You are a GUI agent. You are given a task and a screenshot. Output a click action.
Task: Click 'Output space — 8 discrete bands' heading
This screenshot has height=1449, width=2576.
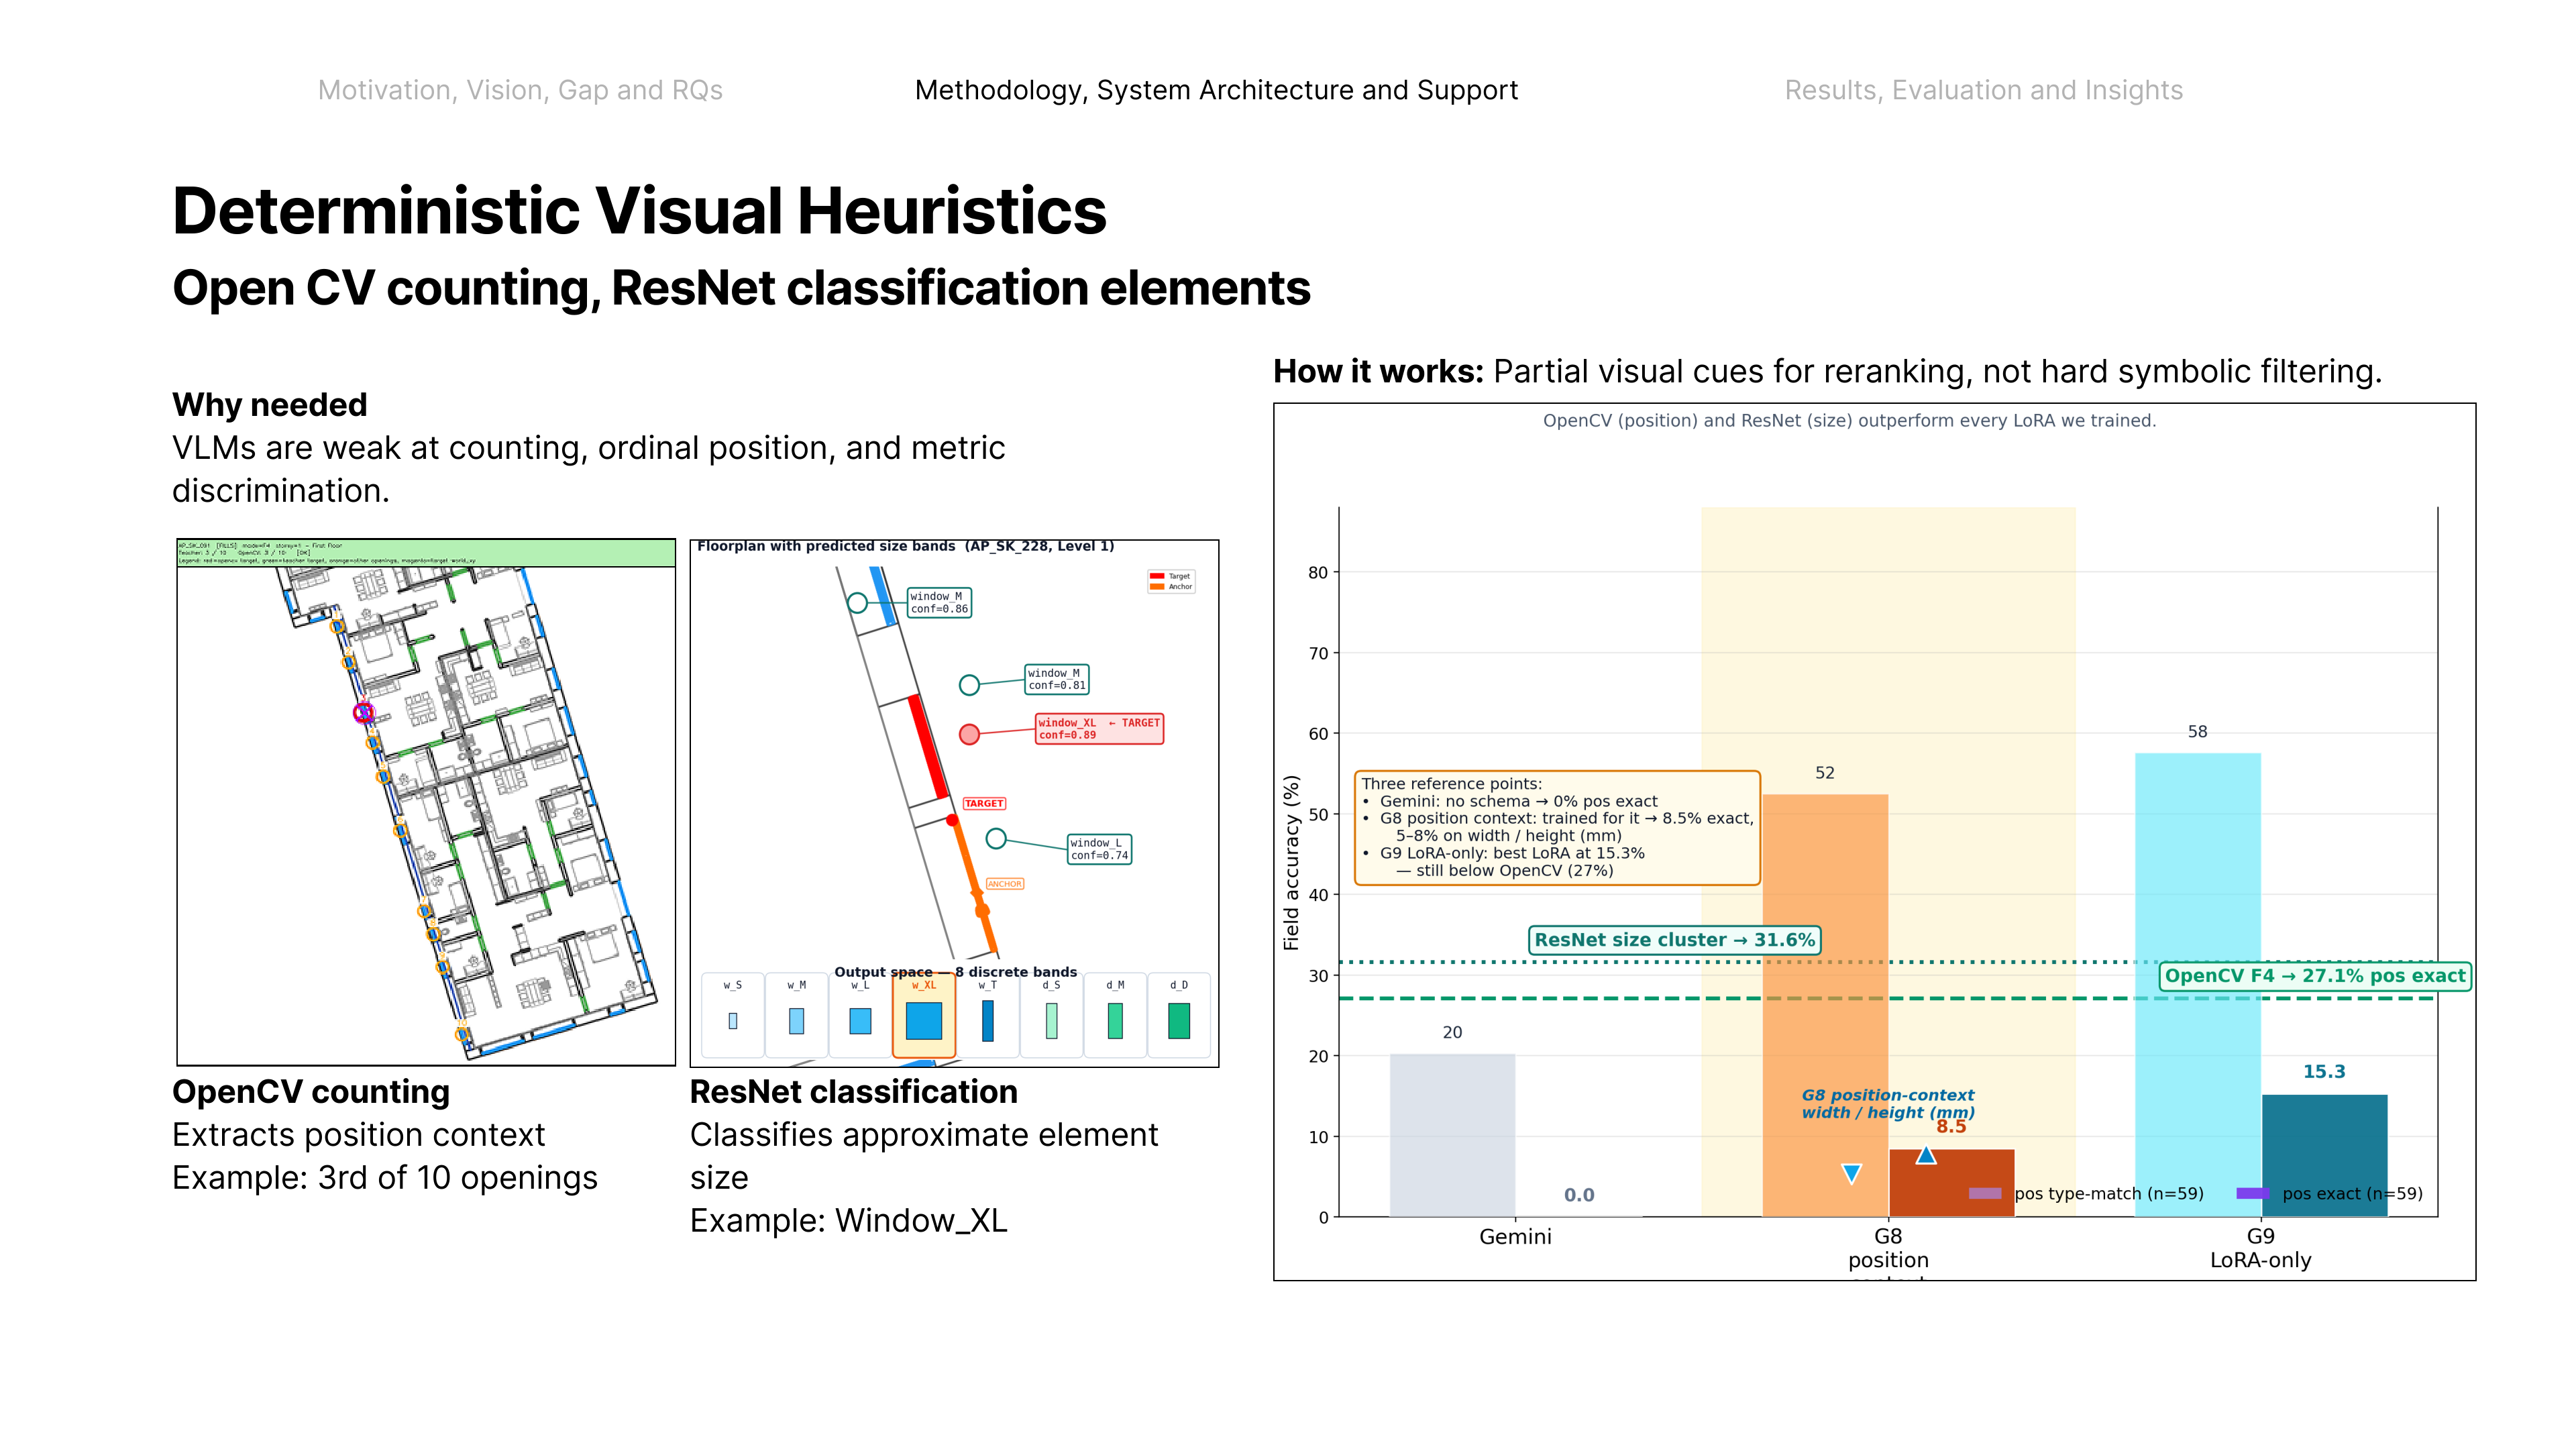[x=955, y=972]
